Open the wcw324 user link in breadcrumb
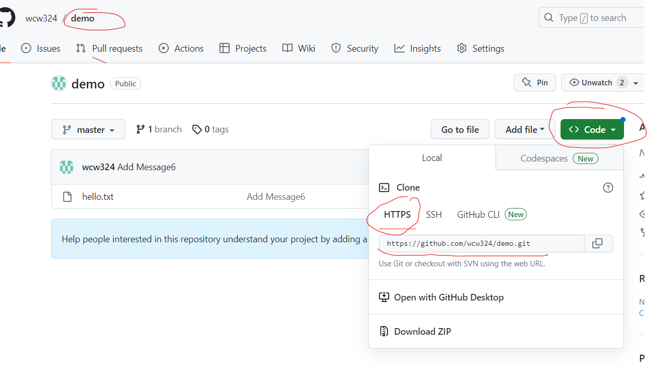 41,18
